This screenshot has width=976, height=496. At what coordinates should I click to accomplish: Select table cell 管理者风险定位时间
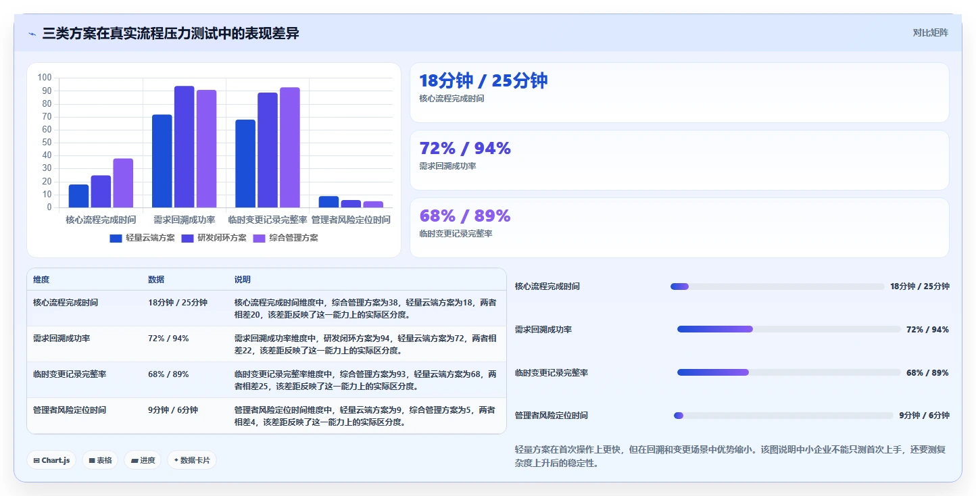[x=70, y=410]
